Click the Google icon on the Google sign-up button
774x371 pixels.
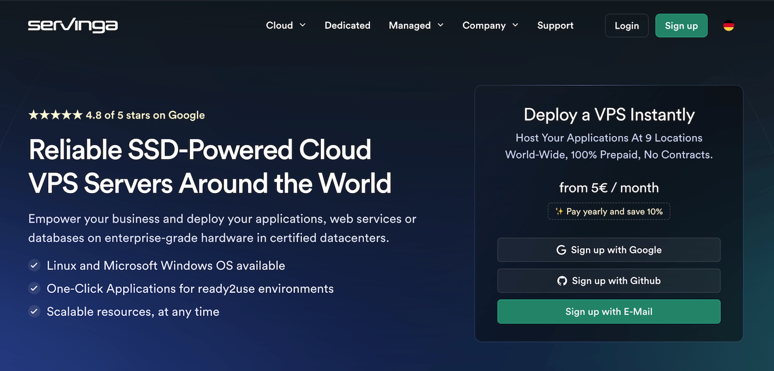[x=561, y=249]
